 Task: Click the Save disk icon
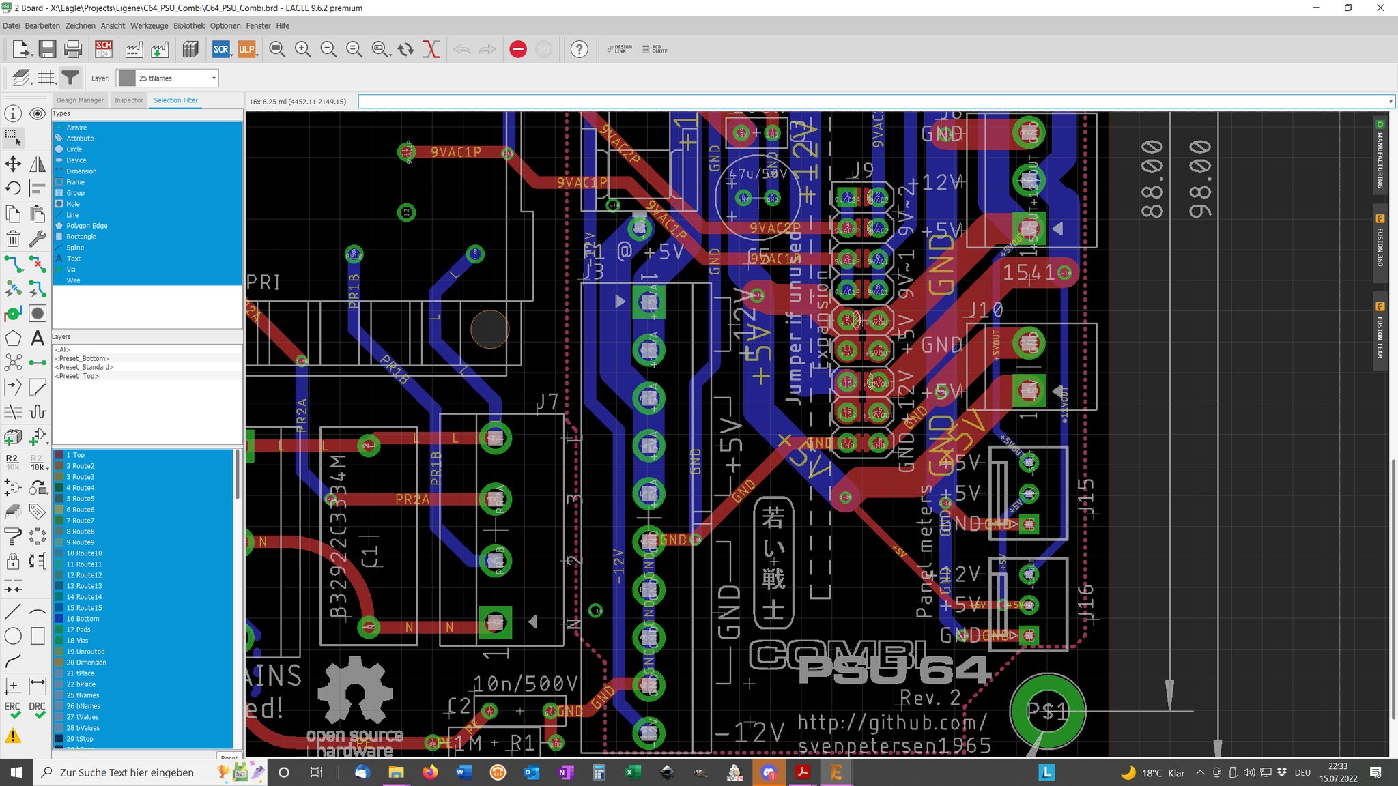[x=47, y=49]
